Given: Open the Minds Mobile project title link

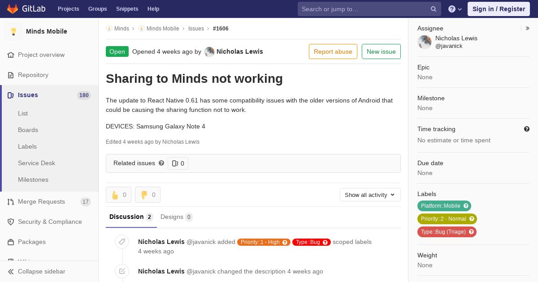Looking at the screenshot, I should [x=47, y=31].
